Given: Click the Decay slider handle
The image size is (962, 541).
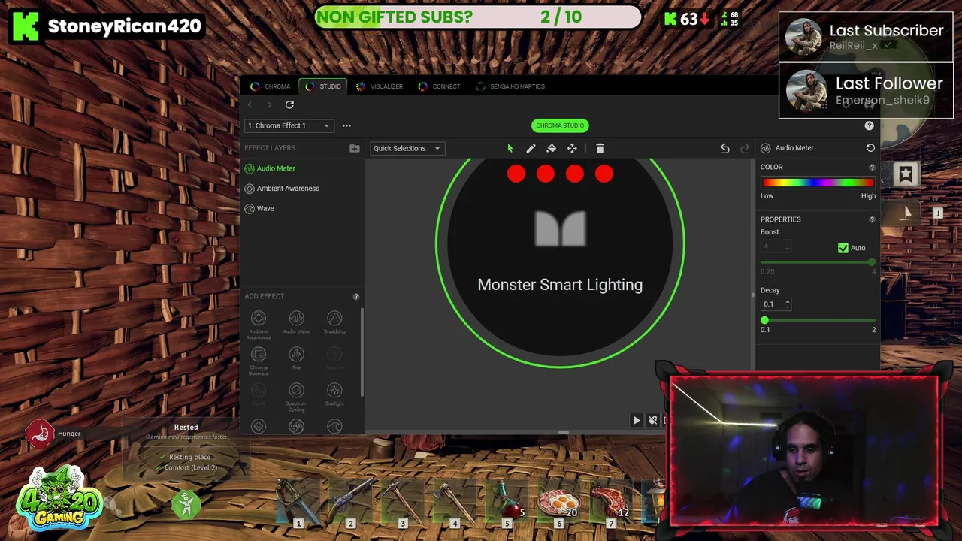Looking at the screenshot, I should tap(764, 321).
